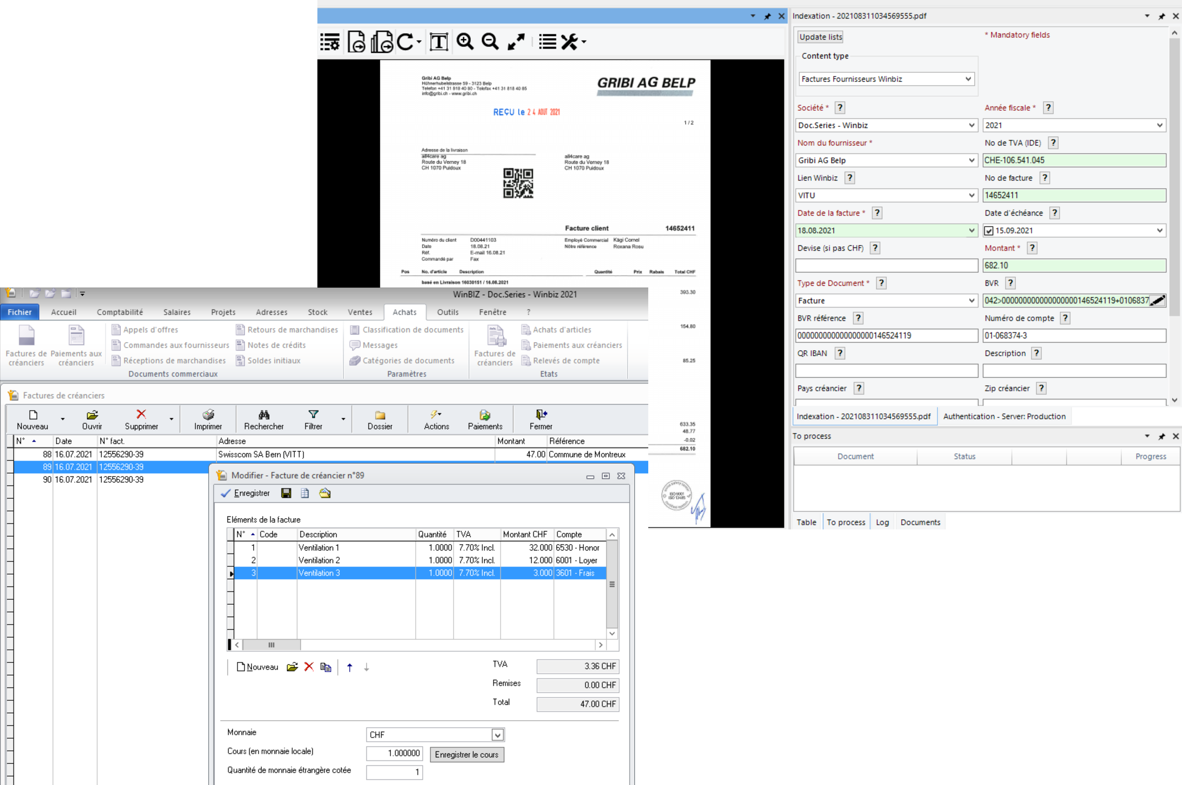Click the Cours exchange rate field
The image size is (1182, 785).
coord(395,754)
